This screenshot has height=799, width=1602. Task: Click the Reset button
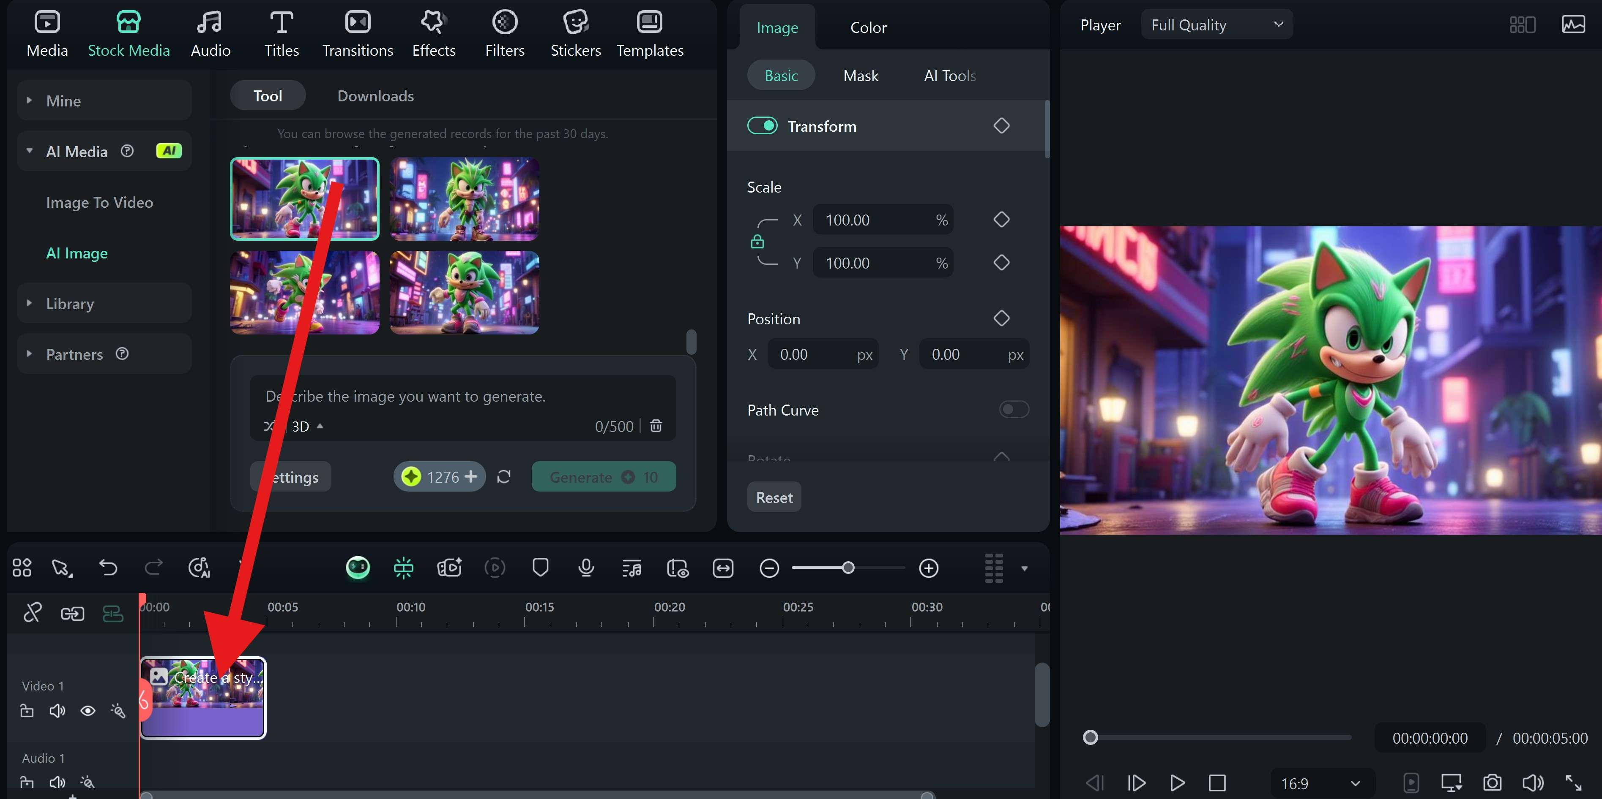[x=774, y=497]
